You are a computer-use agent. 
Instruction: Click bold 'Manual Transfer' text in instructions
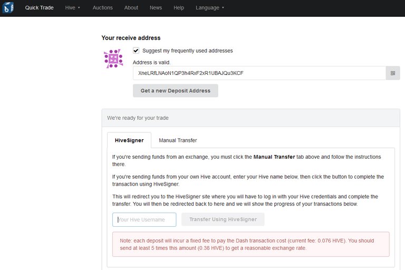click(274, 157)
